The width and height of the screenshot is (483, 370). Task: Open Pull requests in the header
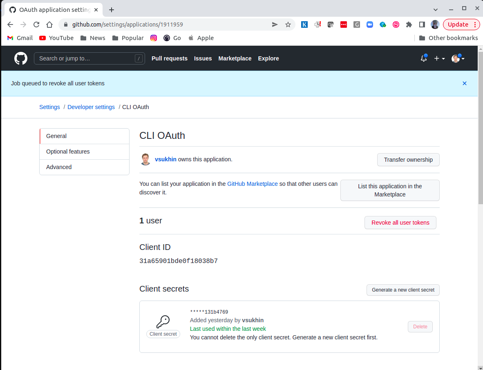[x=170, y=58]
